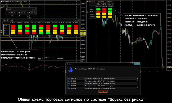Click the red MACD indicator for EURUSD
Viewport: 172px width, 103px height.
pyautogui.click(x=13, y=26)
